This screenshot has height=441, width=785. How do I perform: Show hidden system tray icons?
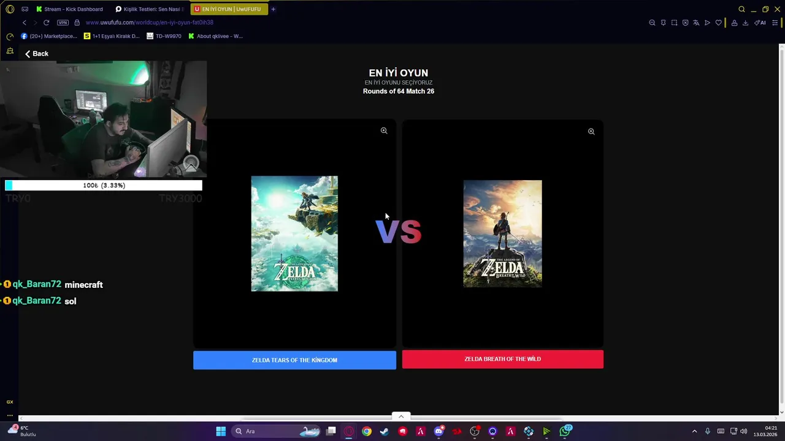(694, 431)
